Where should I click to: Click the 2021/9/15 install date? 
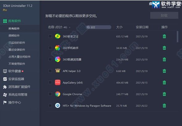pos(142,83)
